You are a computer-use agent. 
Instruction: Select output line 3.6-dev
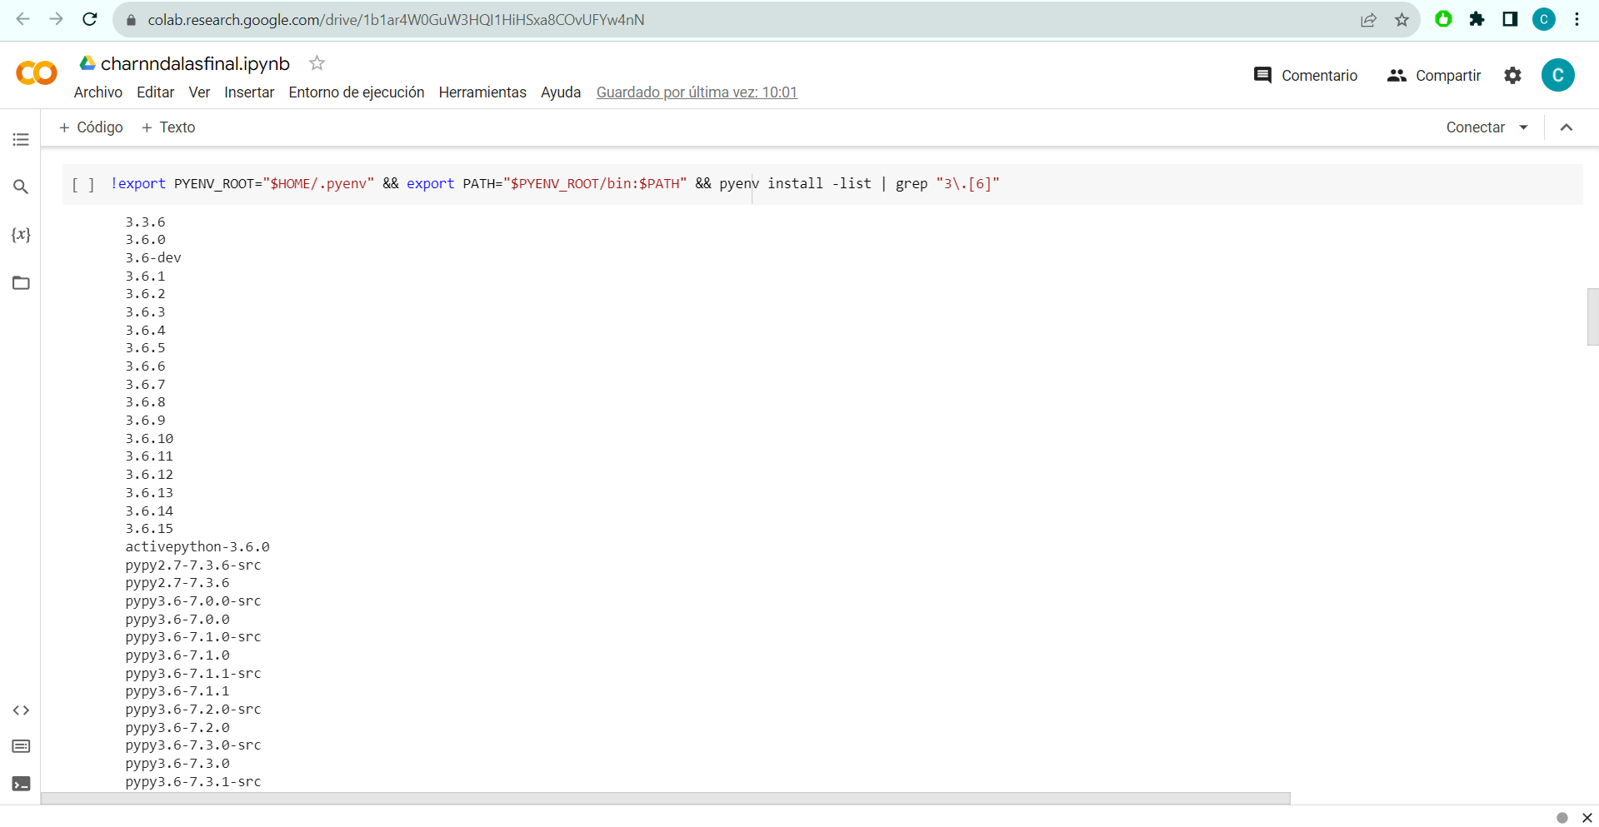tap(153, 258)
